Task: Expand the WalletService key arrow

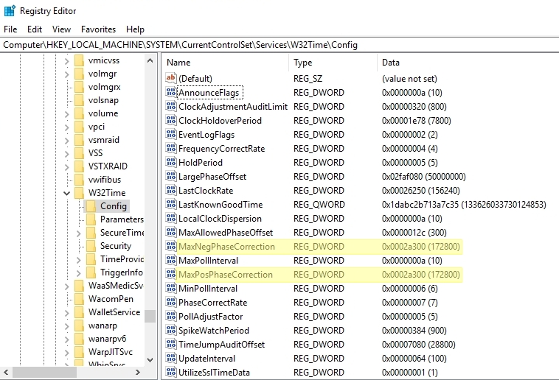Action: 66,312
